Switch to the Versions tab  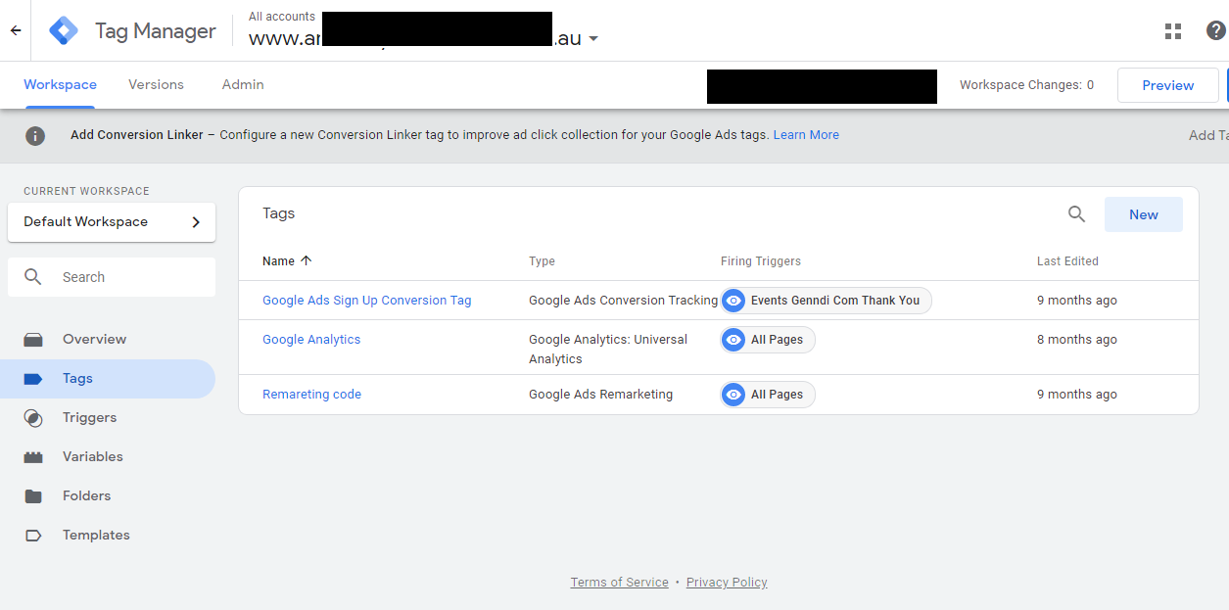click(156, 85)
